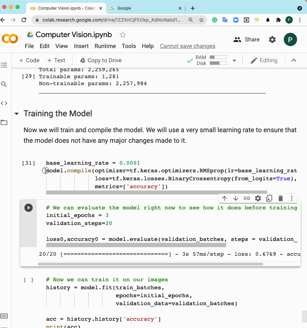Open the cell editor settings gear
The width and height of the screenshot is (307, 328).
point(258,198)
